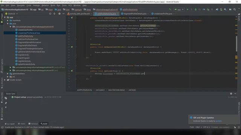Click the editor vertical scrollbar thumb
The height and width of the screenshot is (135, 241).
[236, 44]
